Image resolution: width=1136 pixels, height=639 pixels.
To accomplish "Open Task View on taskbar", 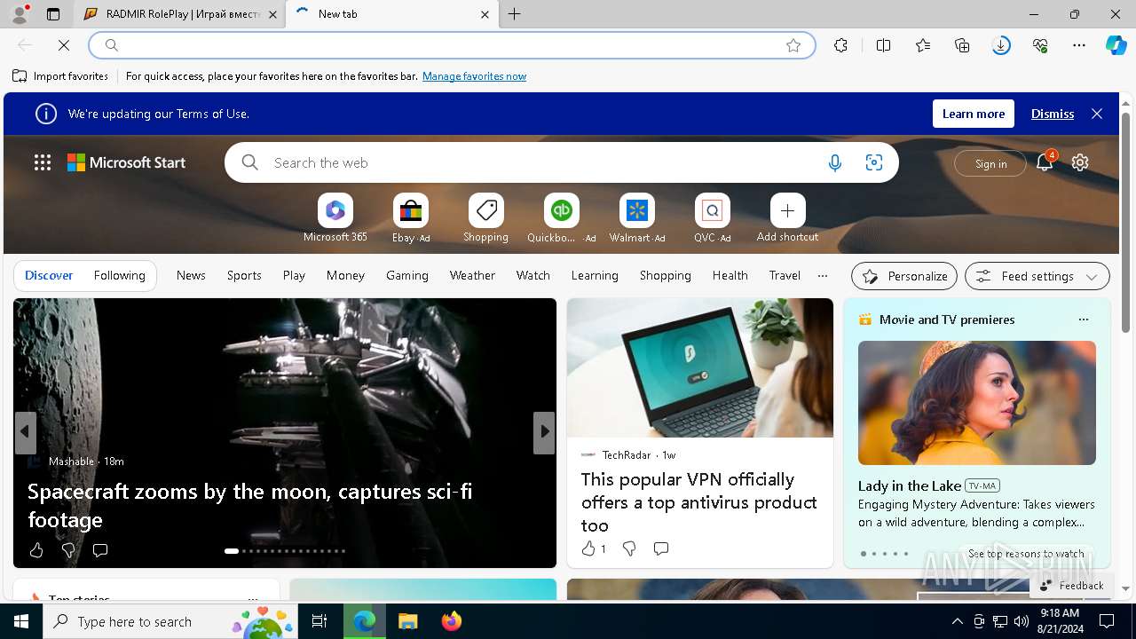I will tap(319, 621).
